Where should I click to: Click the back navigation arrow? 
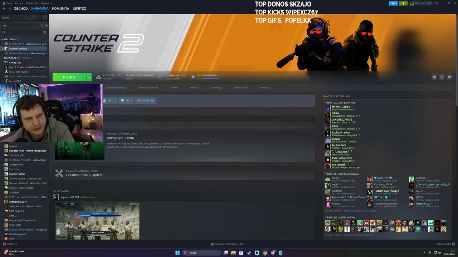tap(3, 8)
